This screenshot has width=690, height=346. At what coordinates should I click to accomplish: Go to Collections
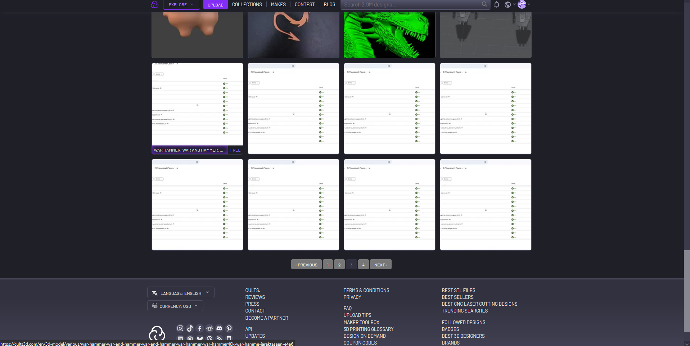247,5
